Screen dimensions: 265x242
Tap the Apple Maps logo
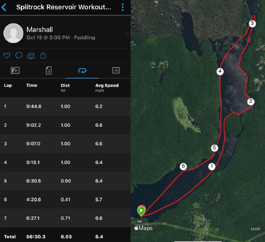tap(143, 228)
